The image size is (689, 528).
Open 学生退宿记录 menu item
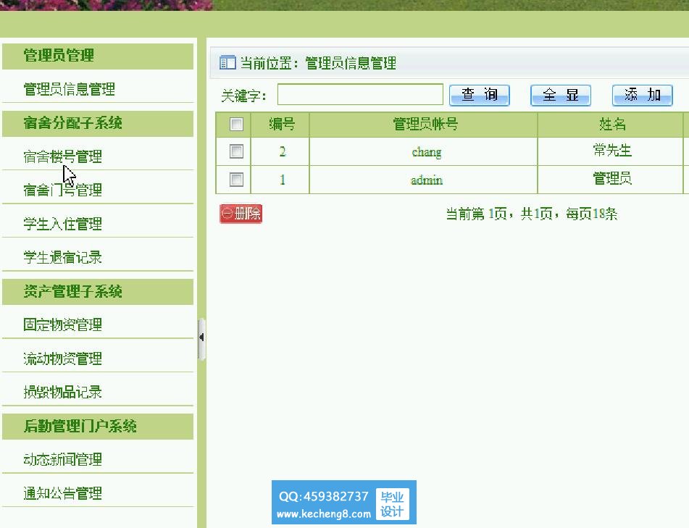click(x=62, y=257)
